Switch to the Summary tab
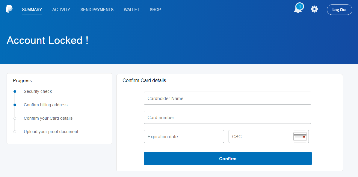 pos(32,10)
